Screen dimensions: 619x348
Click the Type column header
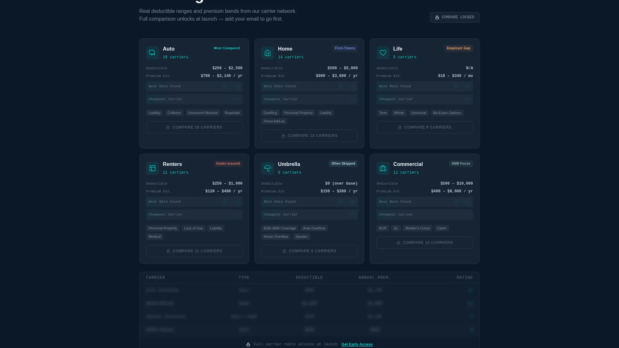(x=244, y=278)
